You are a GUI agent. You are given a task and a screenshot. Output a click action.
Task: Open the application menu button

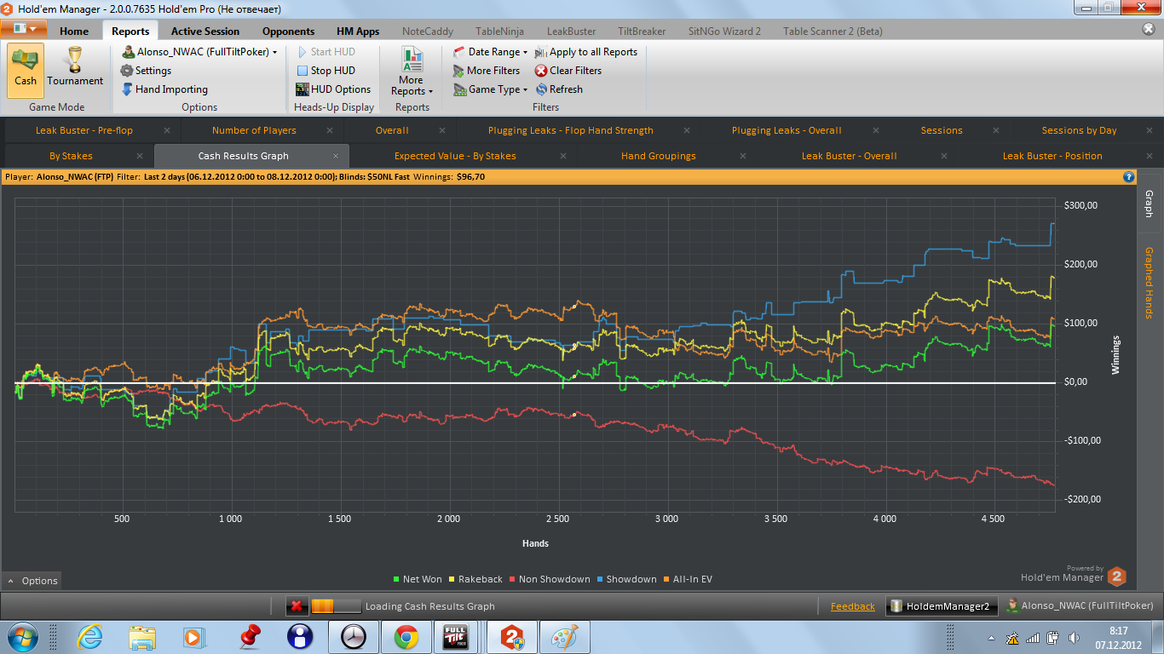[24, 29]
